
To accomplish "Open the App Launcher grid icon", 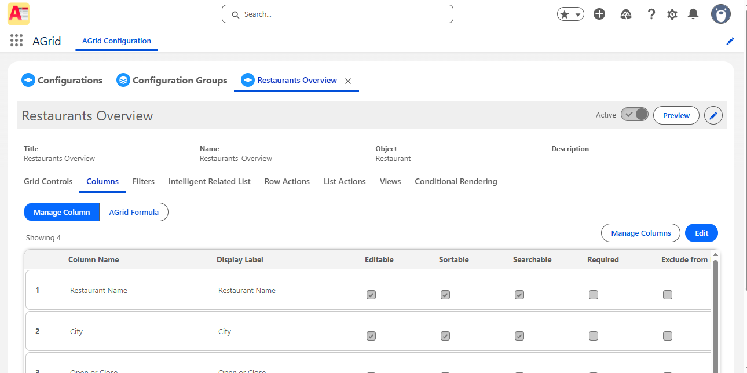I will 16,41.
